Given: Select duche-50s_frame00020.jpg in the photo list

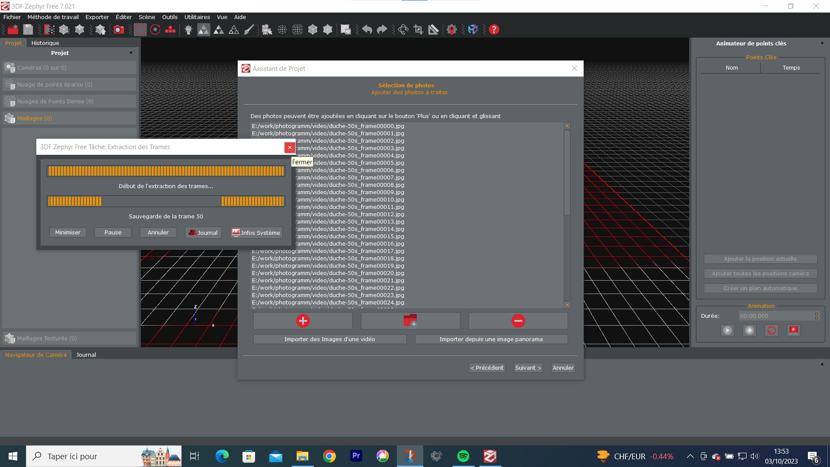Looking at the screenshot, I should 328,273.
